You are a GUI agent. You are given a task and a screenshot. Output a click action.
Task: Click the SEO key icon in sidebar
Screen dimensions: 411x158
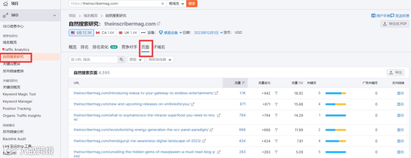[x=5, y=15]
